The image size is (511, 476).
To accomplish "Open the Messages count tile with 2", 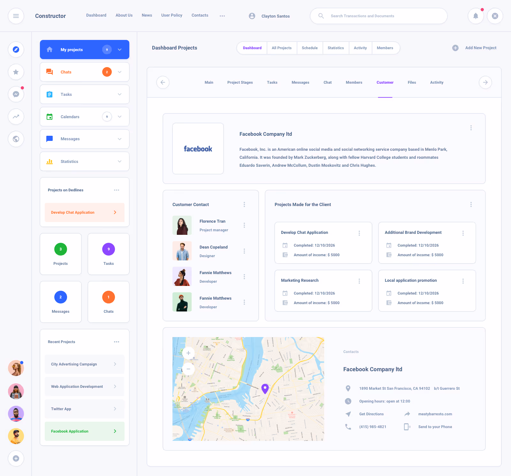I will point(61,302).
